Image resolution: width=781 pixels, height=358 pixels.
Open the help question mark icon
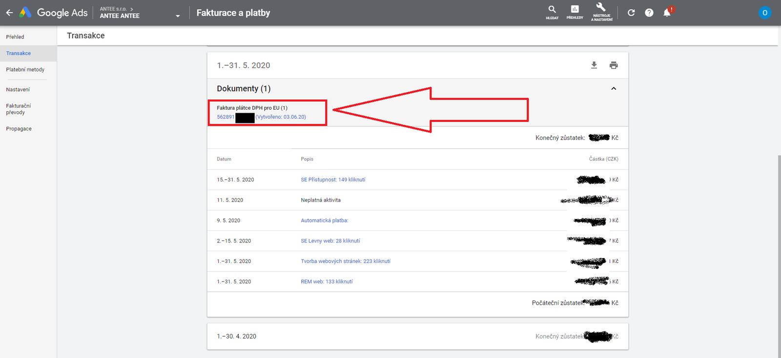649,13
